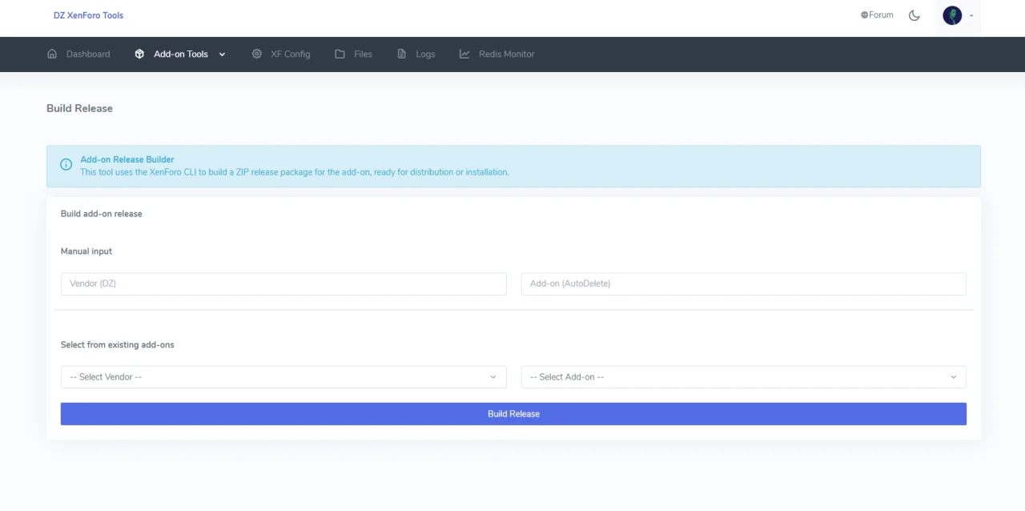Click the DZ XenForo Tools brand link
1025x511 pixels.
click(x=88, y=15)
